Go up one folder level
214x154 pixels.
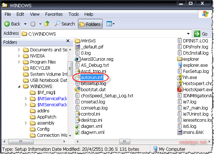pos(47,24)
